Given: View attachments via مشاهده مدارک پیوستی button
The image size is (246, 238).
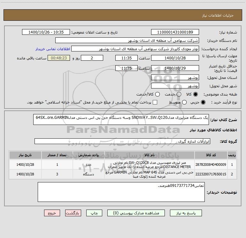Looking at the screenshot, I should 136,213.
